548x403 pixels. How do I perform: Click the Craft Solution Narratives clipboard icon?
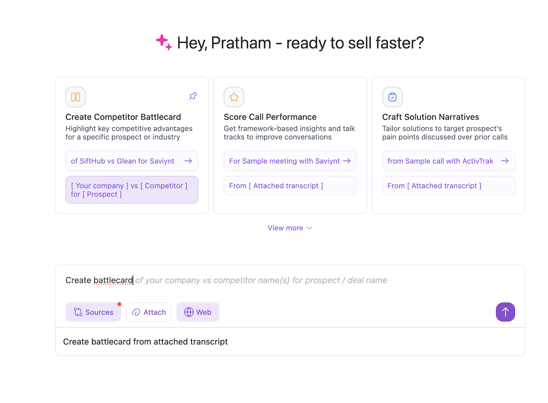[393, 97]
